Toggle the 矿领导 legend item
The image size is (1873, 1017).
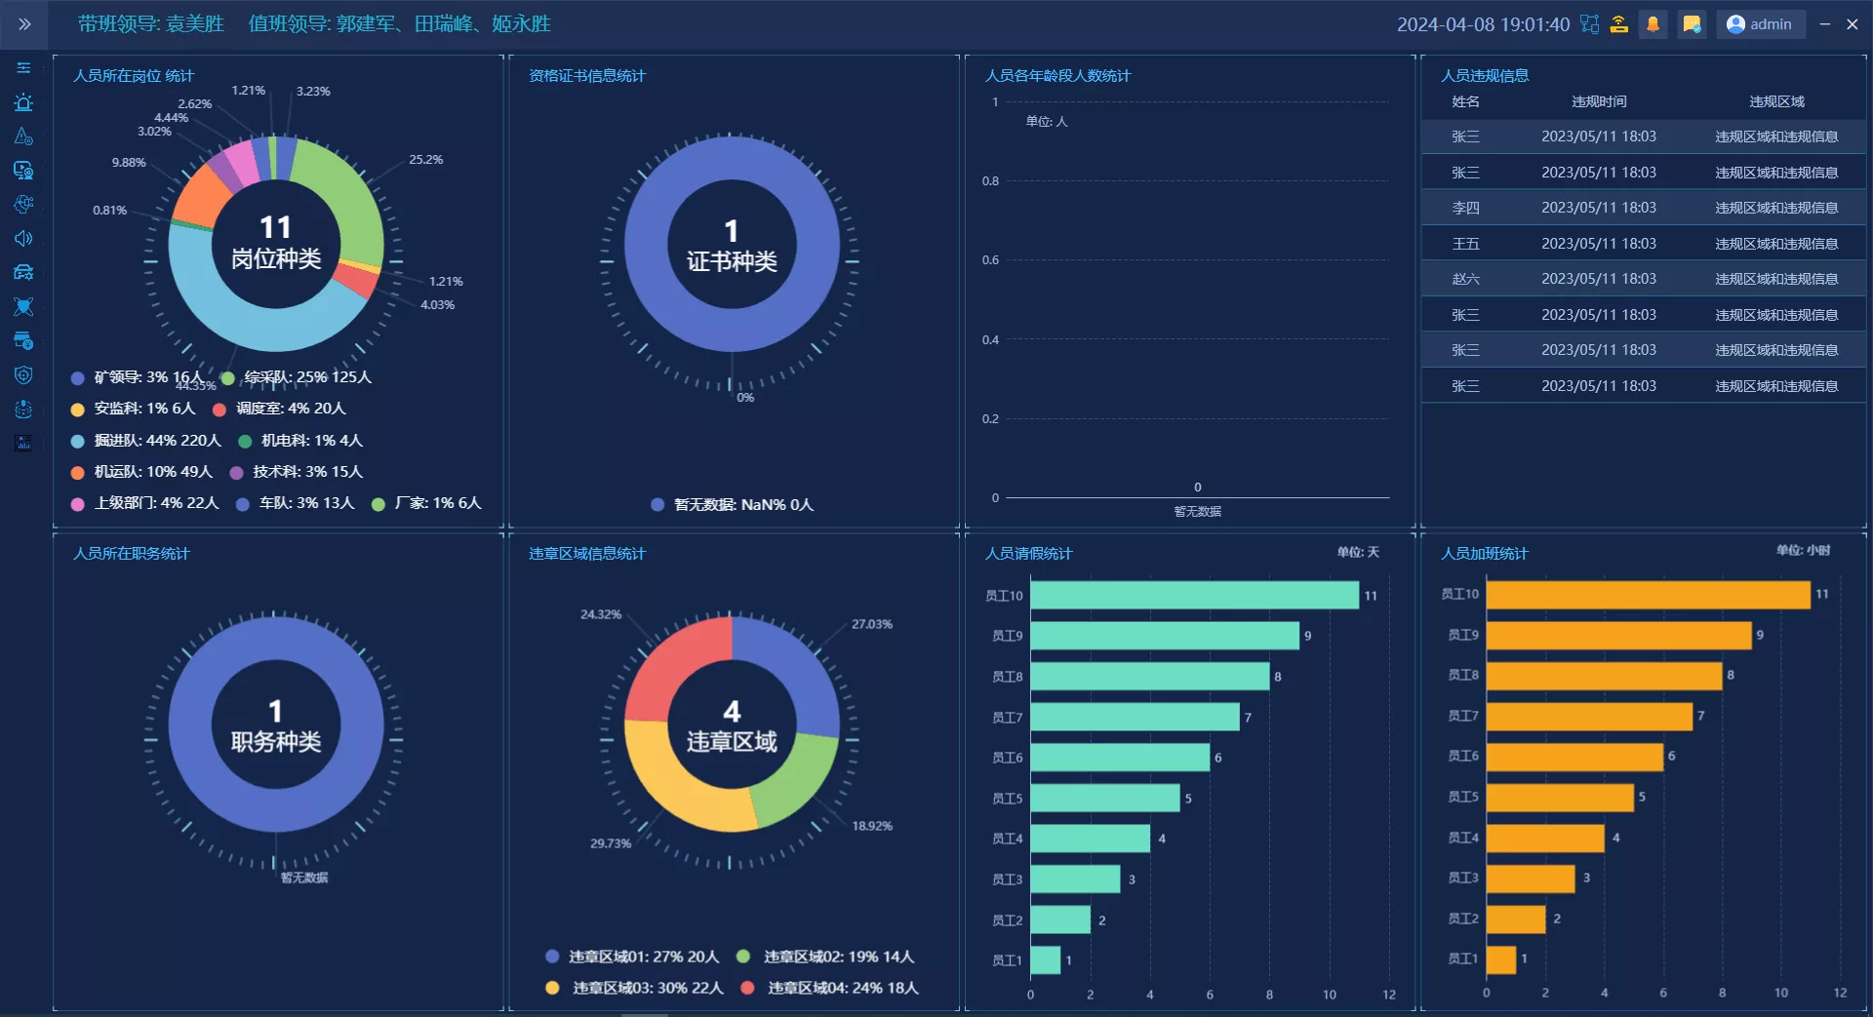[x=138, y=377]
